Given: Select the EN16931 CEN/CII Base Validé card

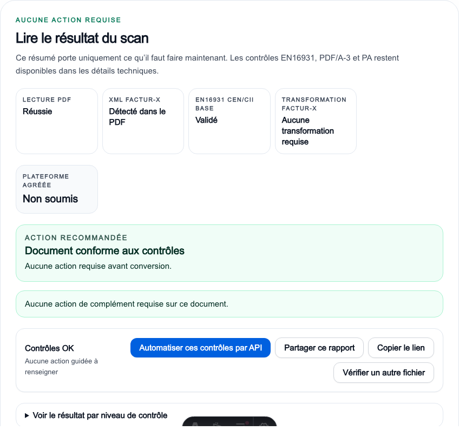Looking at the screenshot, I should click(229, 121).
